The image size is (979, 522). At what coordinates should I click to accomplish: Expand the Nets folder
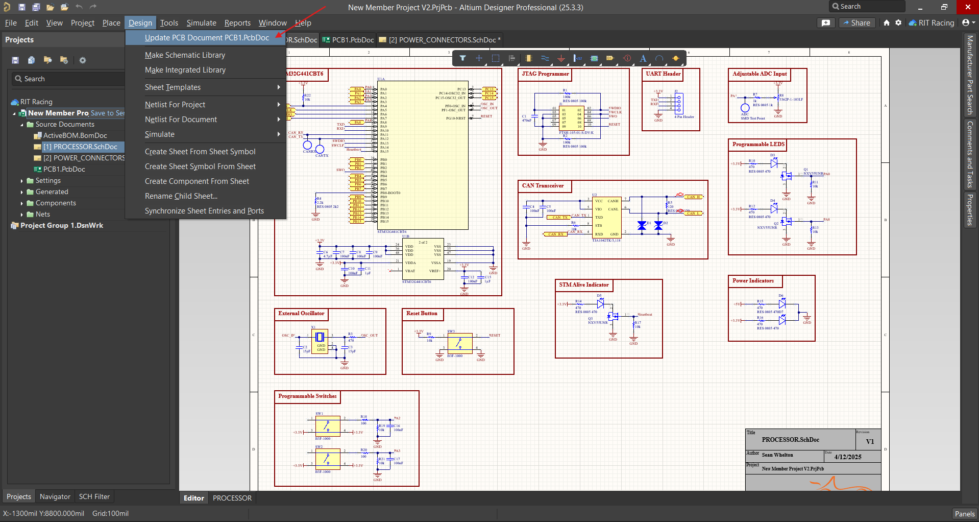(x=22, y=215)
